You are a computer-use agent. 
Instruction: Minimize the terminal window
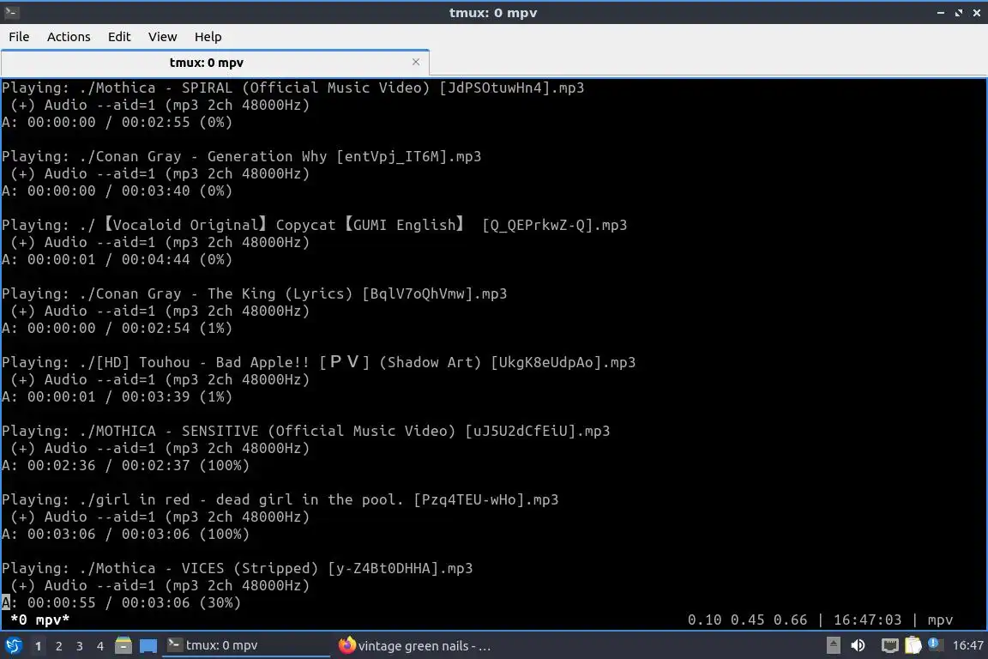click(x=940, y=13)
